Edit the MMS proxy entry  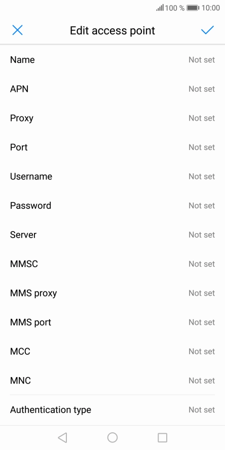113,293
